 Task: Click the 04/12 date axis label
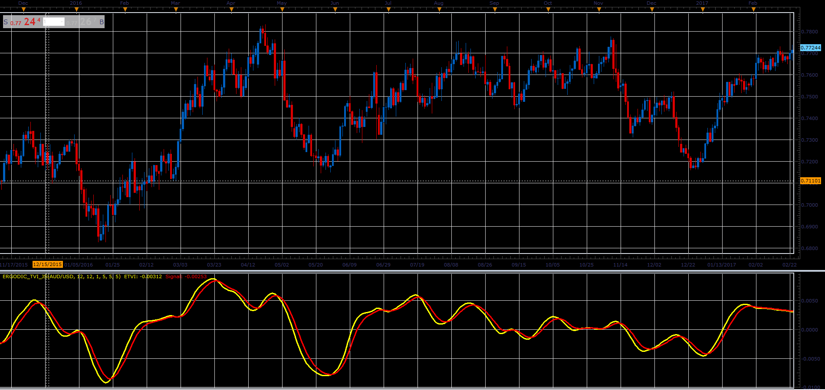[x=248, y=265]
